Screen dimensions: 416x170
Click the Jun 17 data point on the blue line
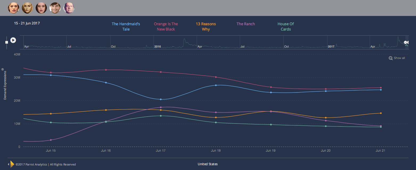click(161, 99)
